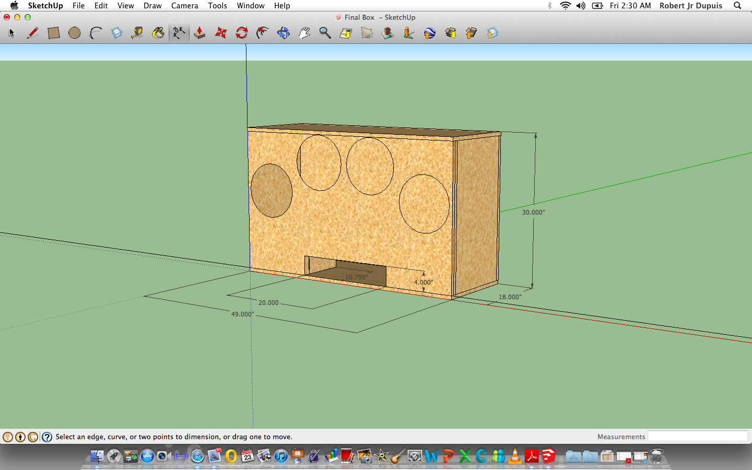Click the Spotlight search button
This screenshot has height=470, width=752.
pyautogui.click(x=737, y=6)
